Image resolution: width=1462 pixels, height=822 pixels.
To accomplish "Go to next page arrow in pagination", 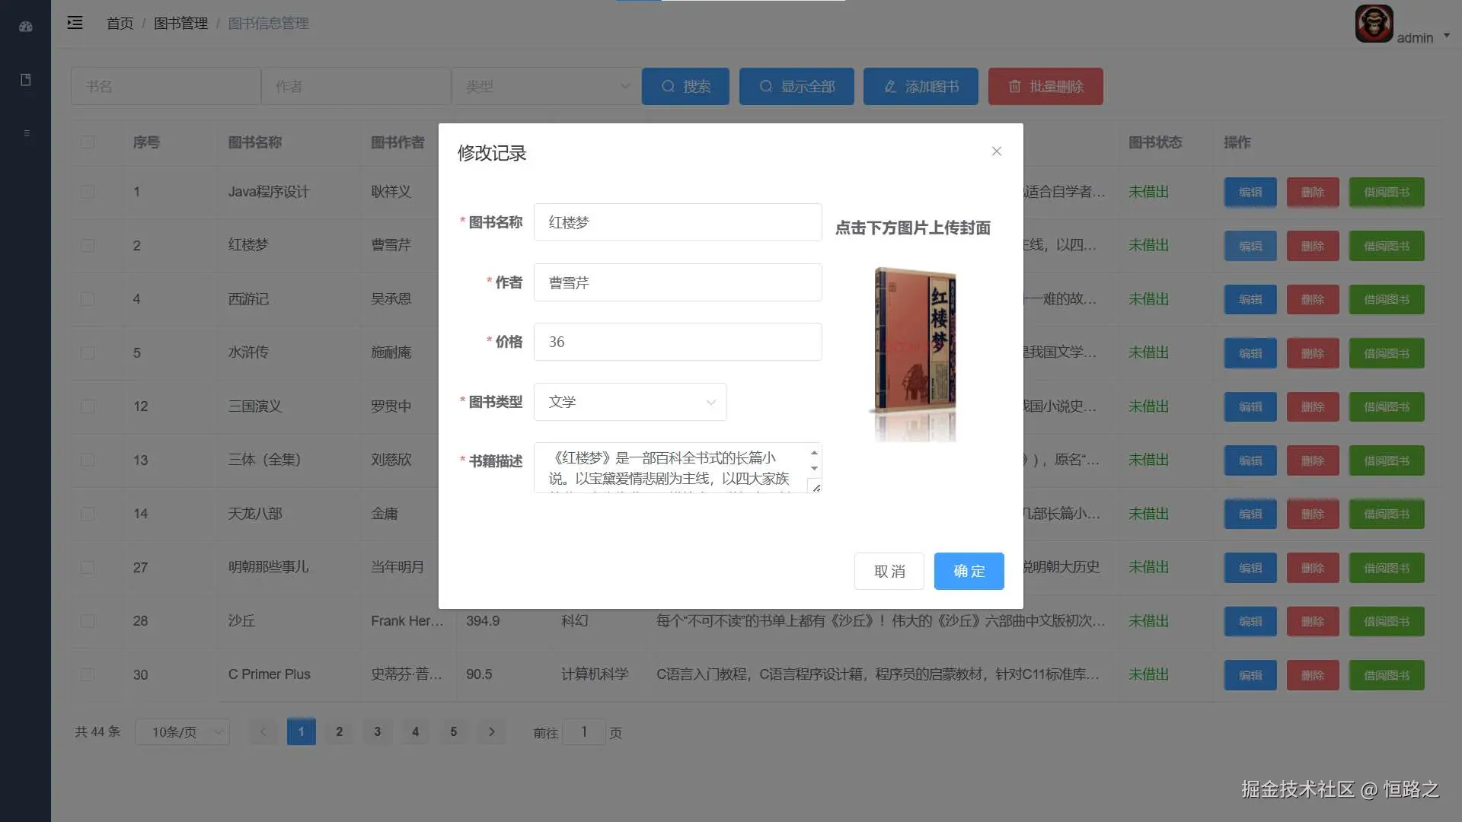I will click(x=492, y=731).
